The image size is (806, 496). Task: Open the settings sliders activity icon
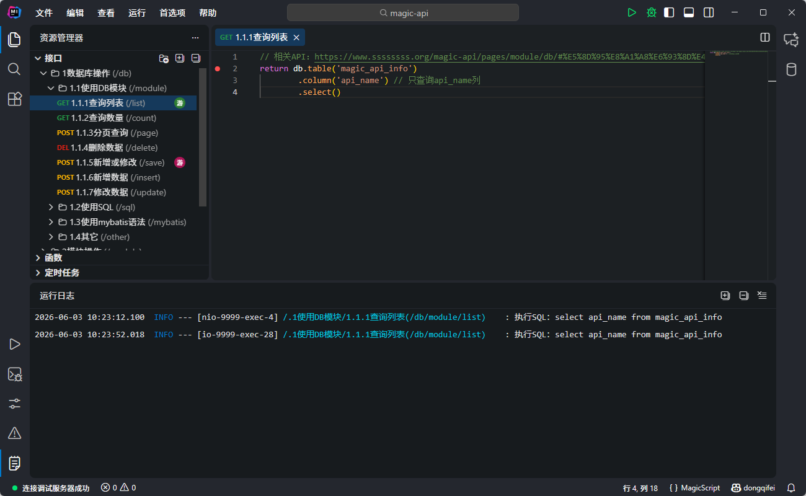[x=14, y=404]
